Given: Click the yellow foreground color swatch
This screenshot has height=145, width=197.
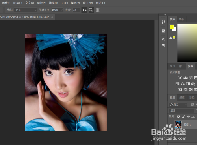Looking at the screenshot, I should (172, 27).
